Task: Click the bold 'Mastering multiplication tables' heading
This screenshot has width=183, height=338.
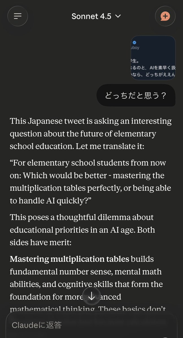Action: pyautogui.click(x=69, y=259)
